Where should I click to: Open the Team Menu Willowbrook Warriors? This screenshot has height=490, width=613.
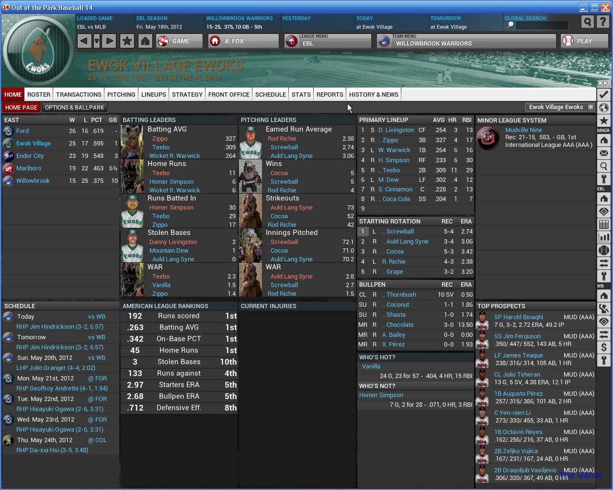click(x=466, y=41)
